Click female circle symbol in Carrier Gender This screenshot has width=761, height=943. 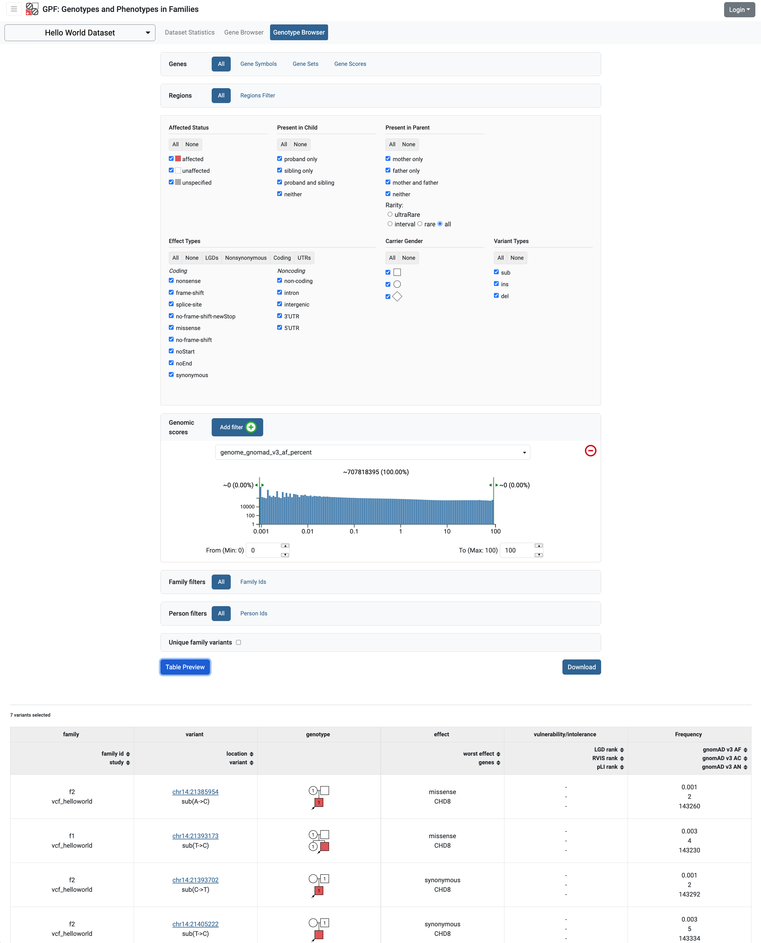[x=397, y=284]
